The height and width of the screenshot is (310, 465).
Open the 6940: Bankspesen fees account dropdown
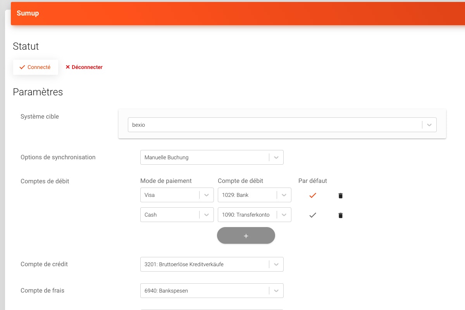pos(276,291)
